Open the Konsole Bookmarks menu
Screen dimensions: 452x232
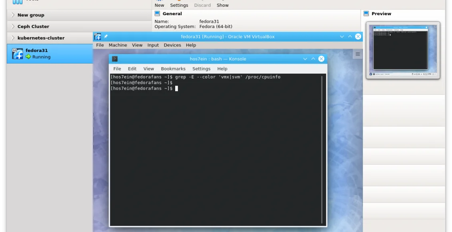point(173,68)
